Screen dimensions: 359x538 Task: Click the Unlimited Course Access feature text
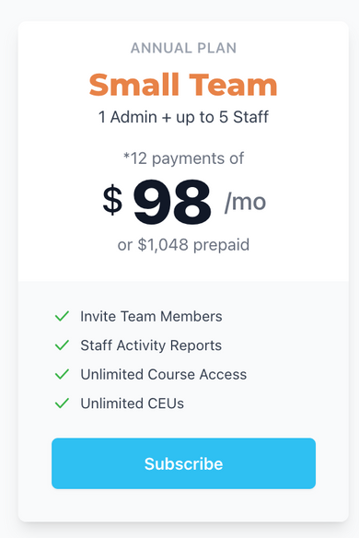164,374
